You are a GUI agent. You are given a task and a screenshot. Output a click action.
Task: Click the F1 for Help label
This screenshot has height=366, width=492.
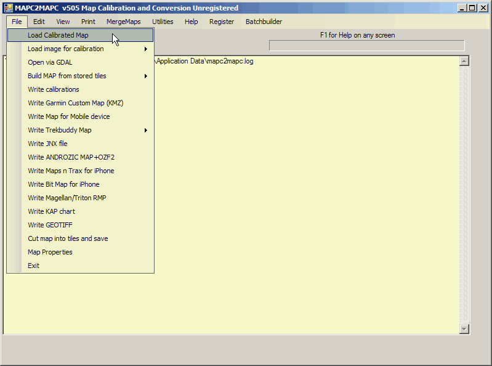(x=357, y=35)
